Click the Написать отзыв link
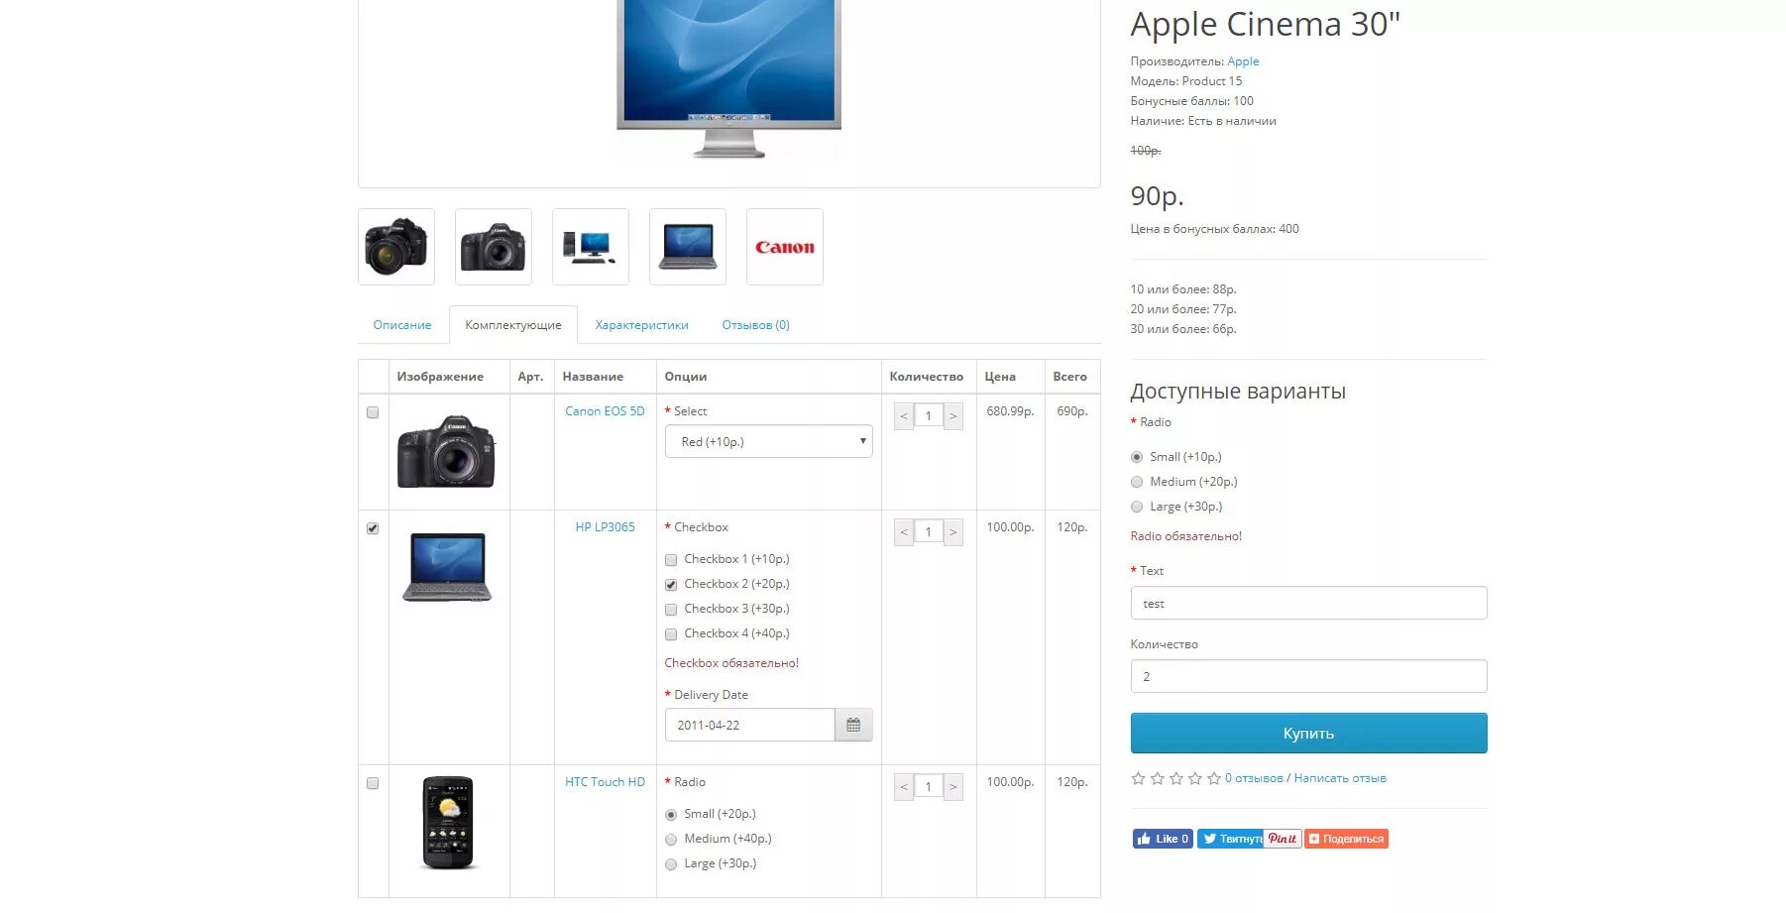This screenshot has width=1786, height=913. (1340, 778)
